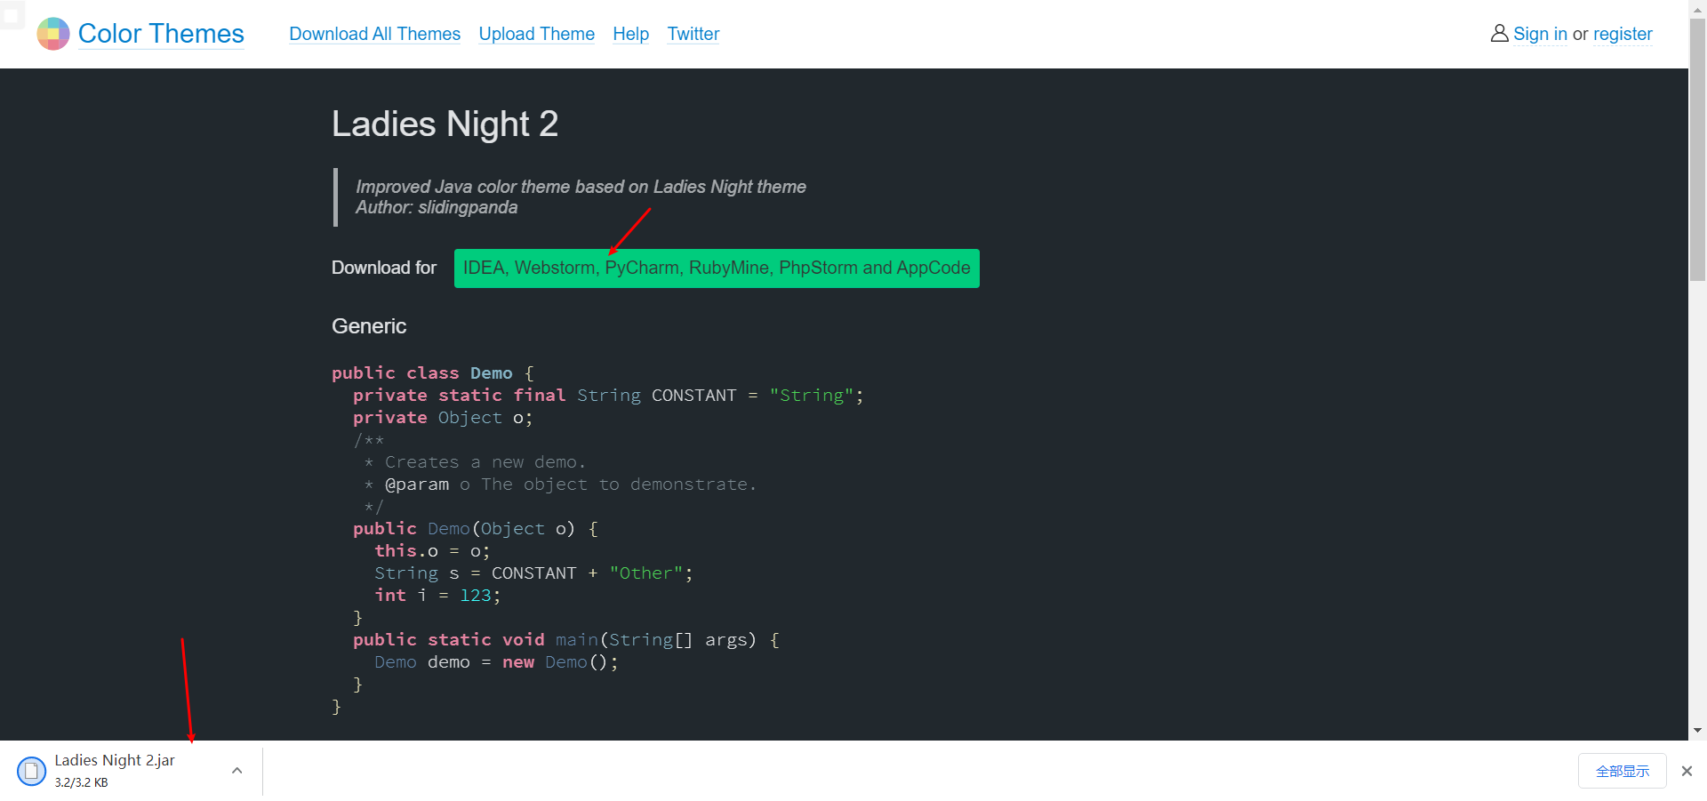
Task: Click the Ladies Night 2 heading
Action: 445,124
